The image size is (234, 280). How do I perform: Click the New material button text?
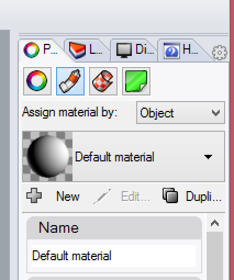[68, 197]
